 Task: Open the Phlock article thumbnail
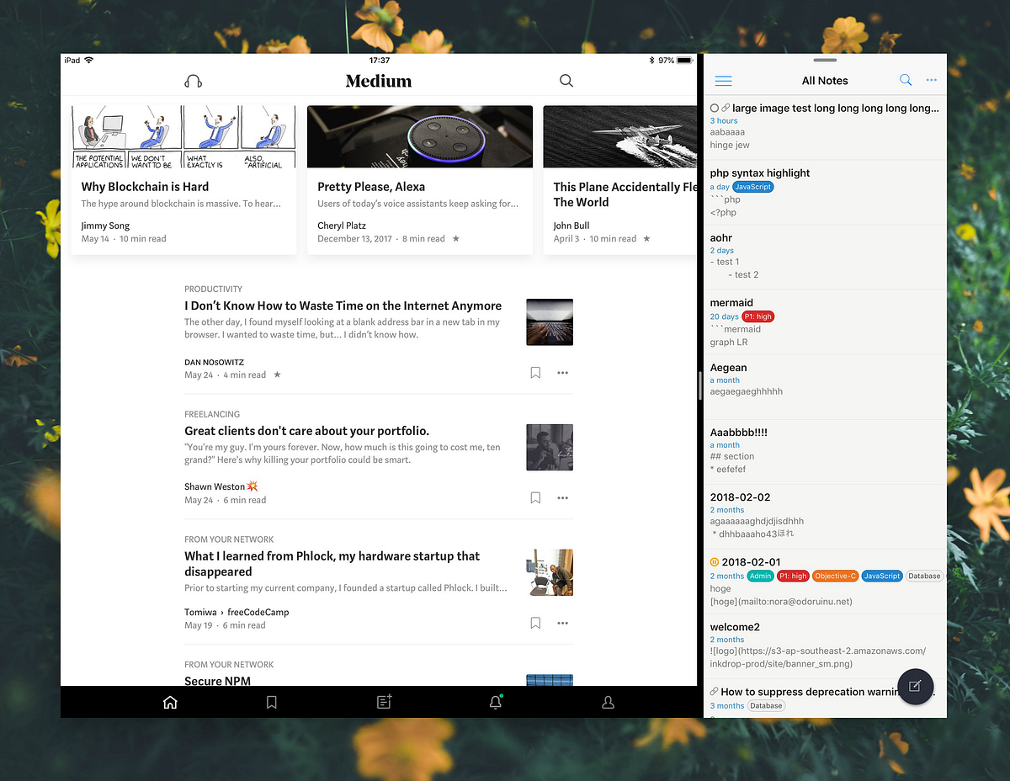coord(550,573)
